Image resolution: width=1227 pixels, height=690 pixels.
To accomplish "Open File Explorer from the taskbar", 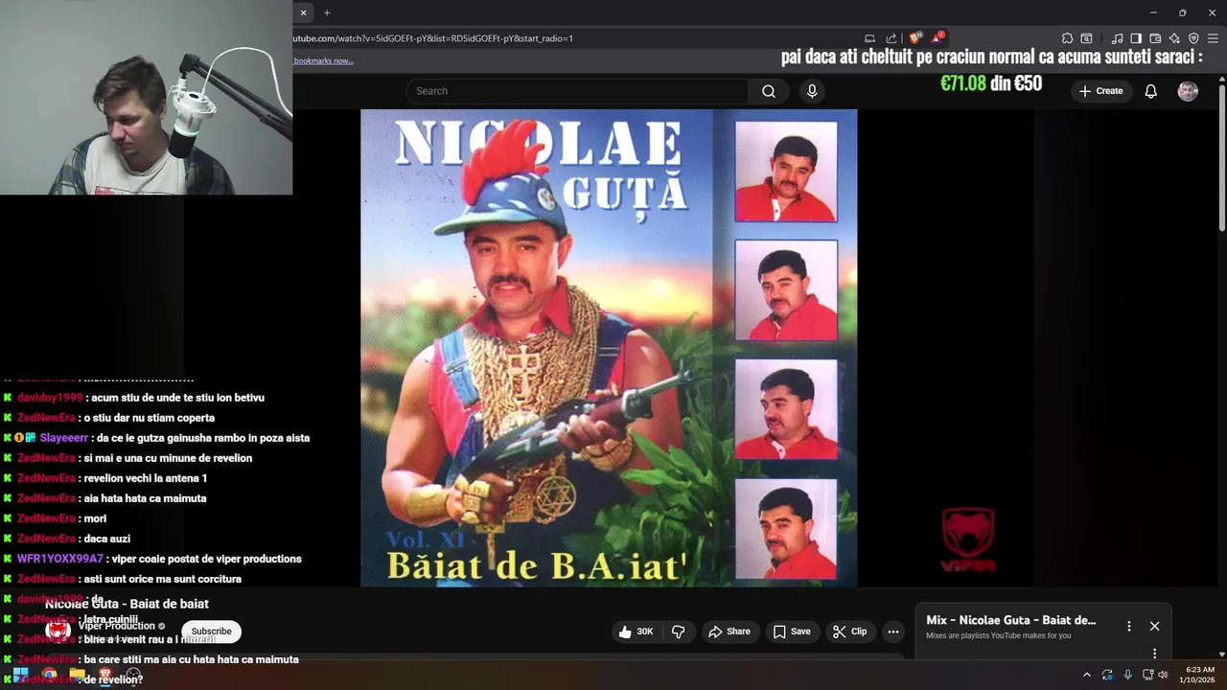I will [x=77, y=675].
